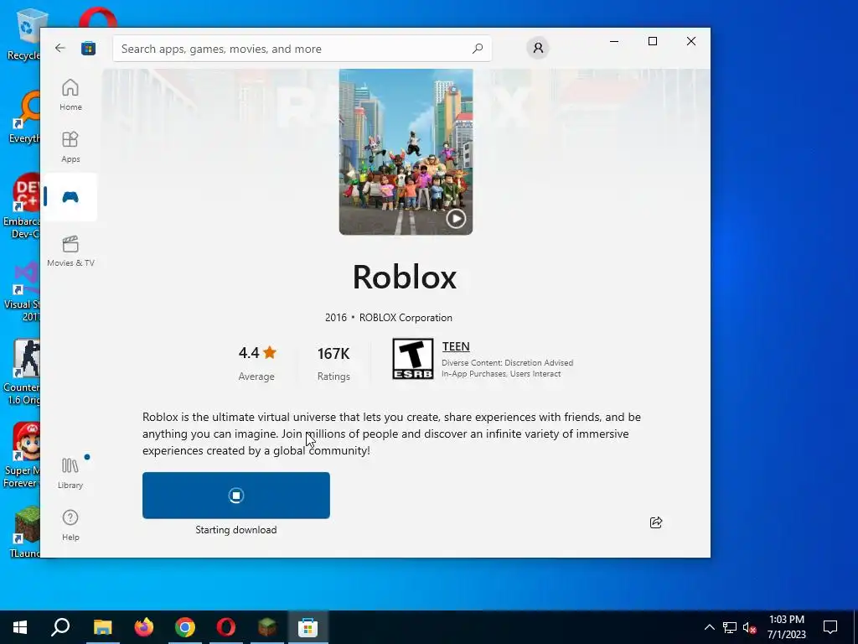Click the Search apps, games, movies field

(x=302, y=49)
